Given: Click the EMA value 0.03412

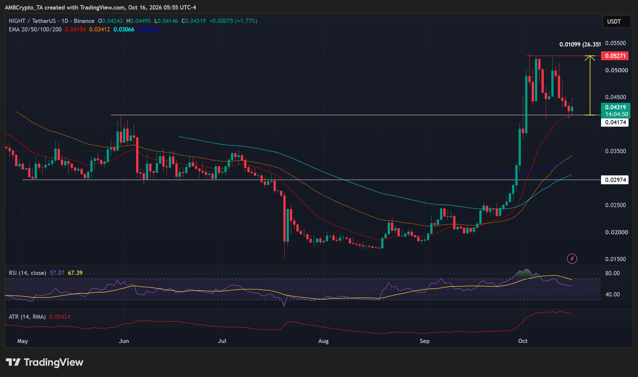Looking at the screenshot, I should click(x=99, y=29).
